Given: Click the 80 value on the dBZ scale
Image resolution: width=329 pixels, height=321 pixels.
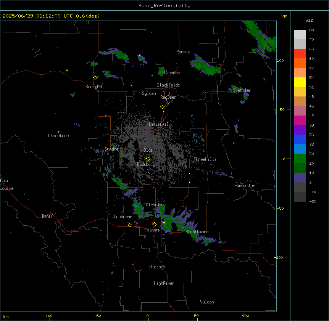Looking at the screenshot, I should 311,30.
